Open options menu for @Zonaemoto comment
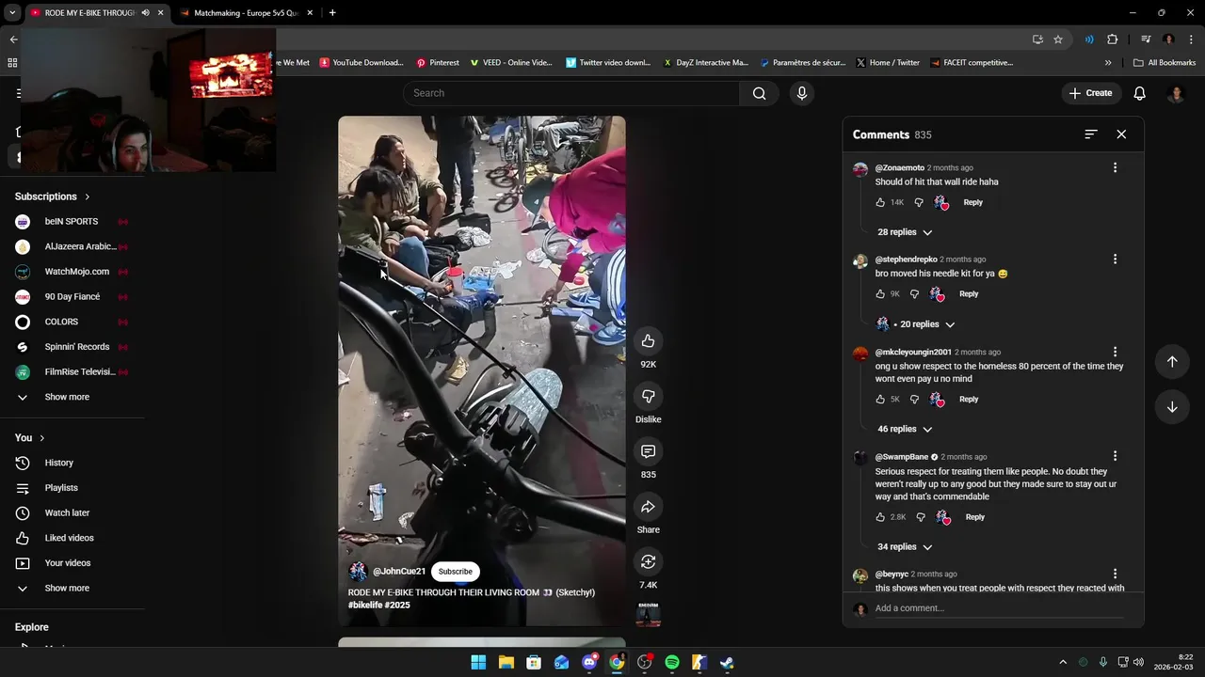 tap(1116, 167)
